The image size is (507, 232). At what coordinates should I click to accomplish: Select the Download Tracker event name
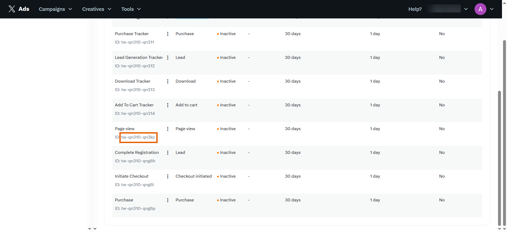[133, 81]
